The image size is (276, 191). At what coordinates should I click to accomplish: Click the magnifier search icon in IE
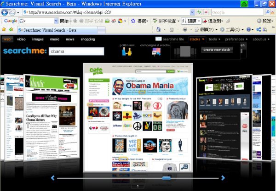click(x=268, y=12)
